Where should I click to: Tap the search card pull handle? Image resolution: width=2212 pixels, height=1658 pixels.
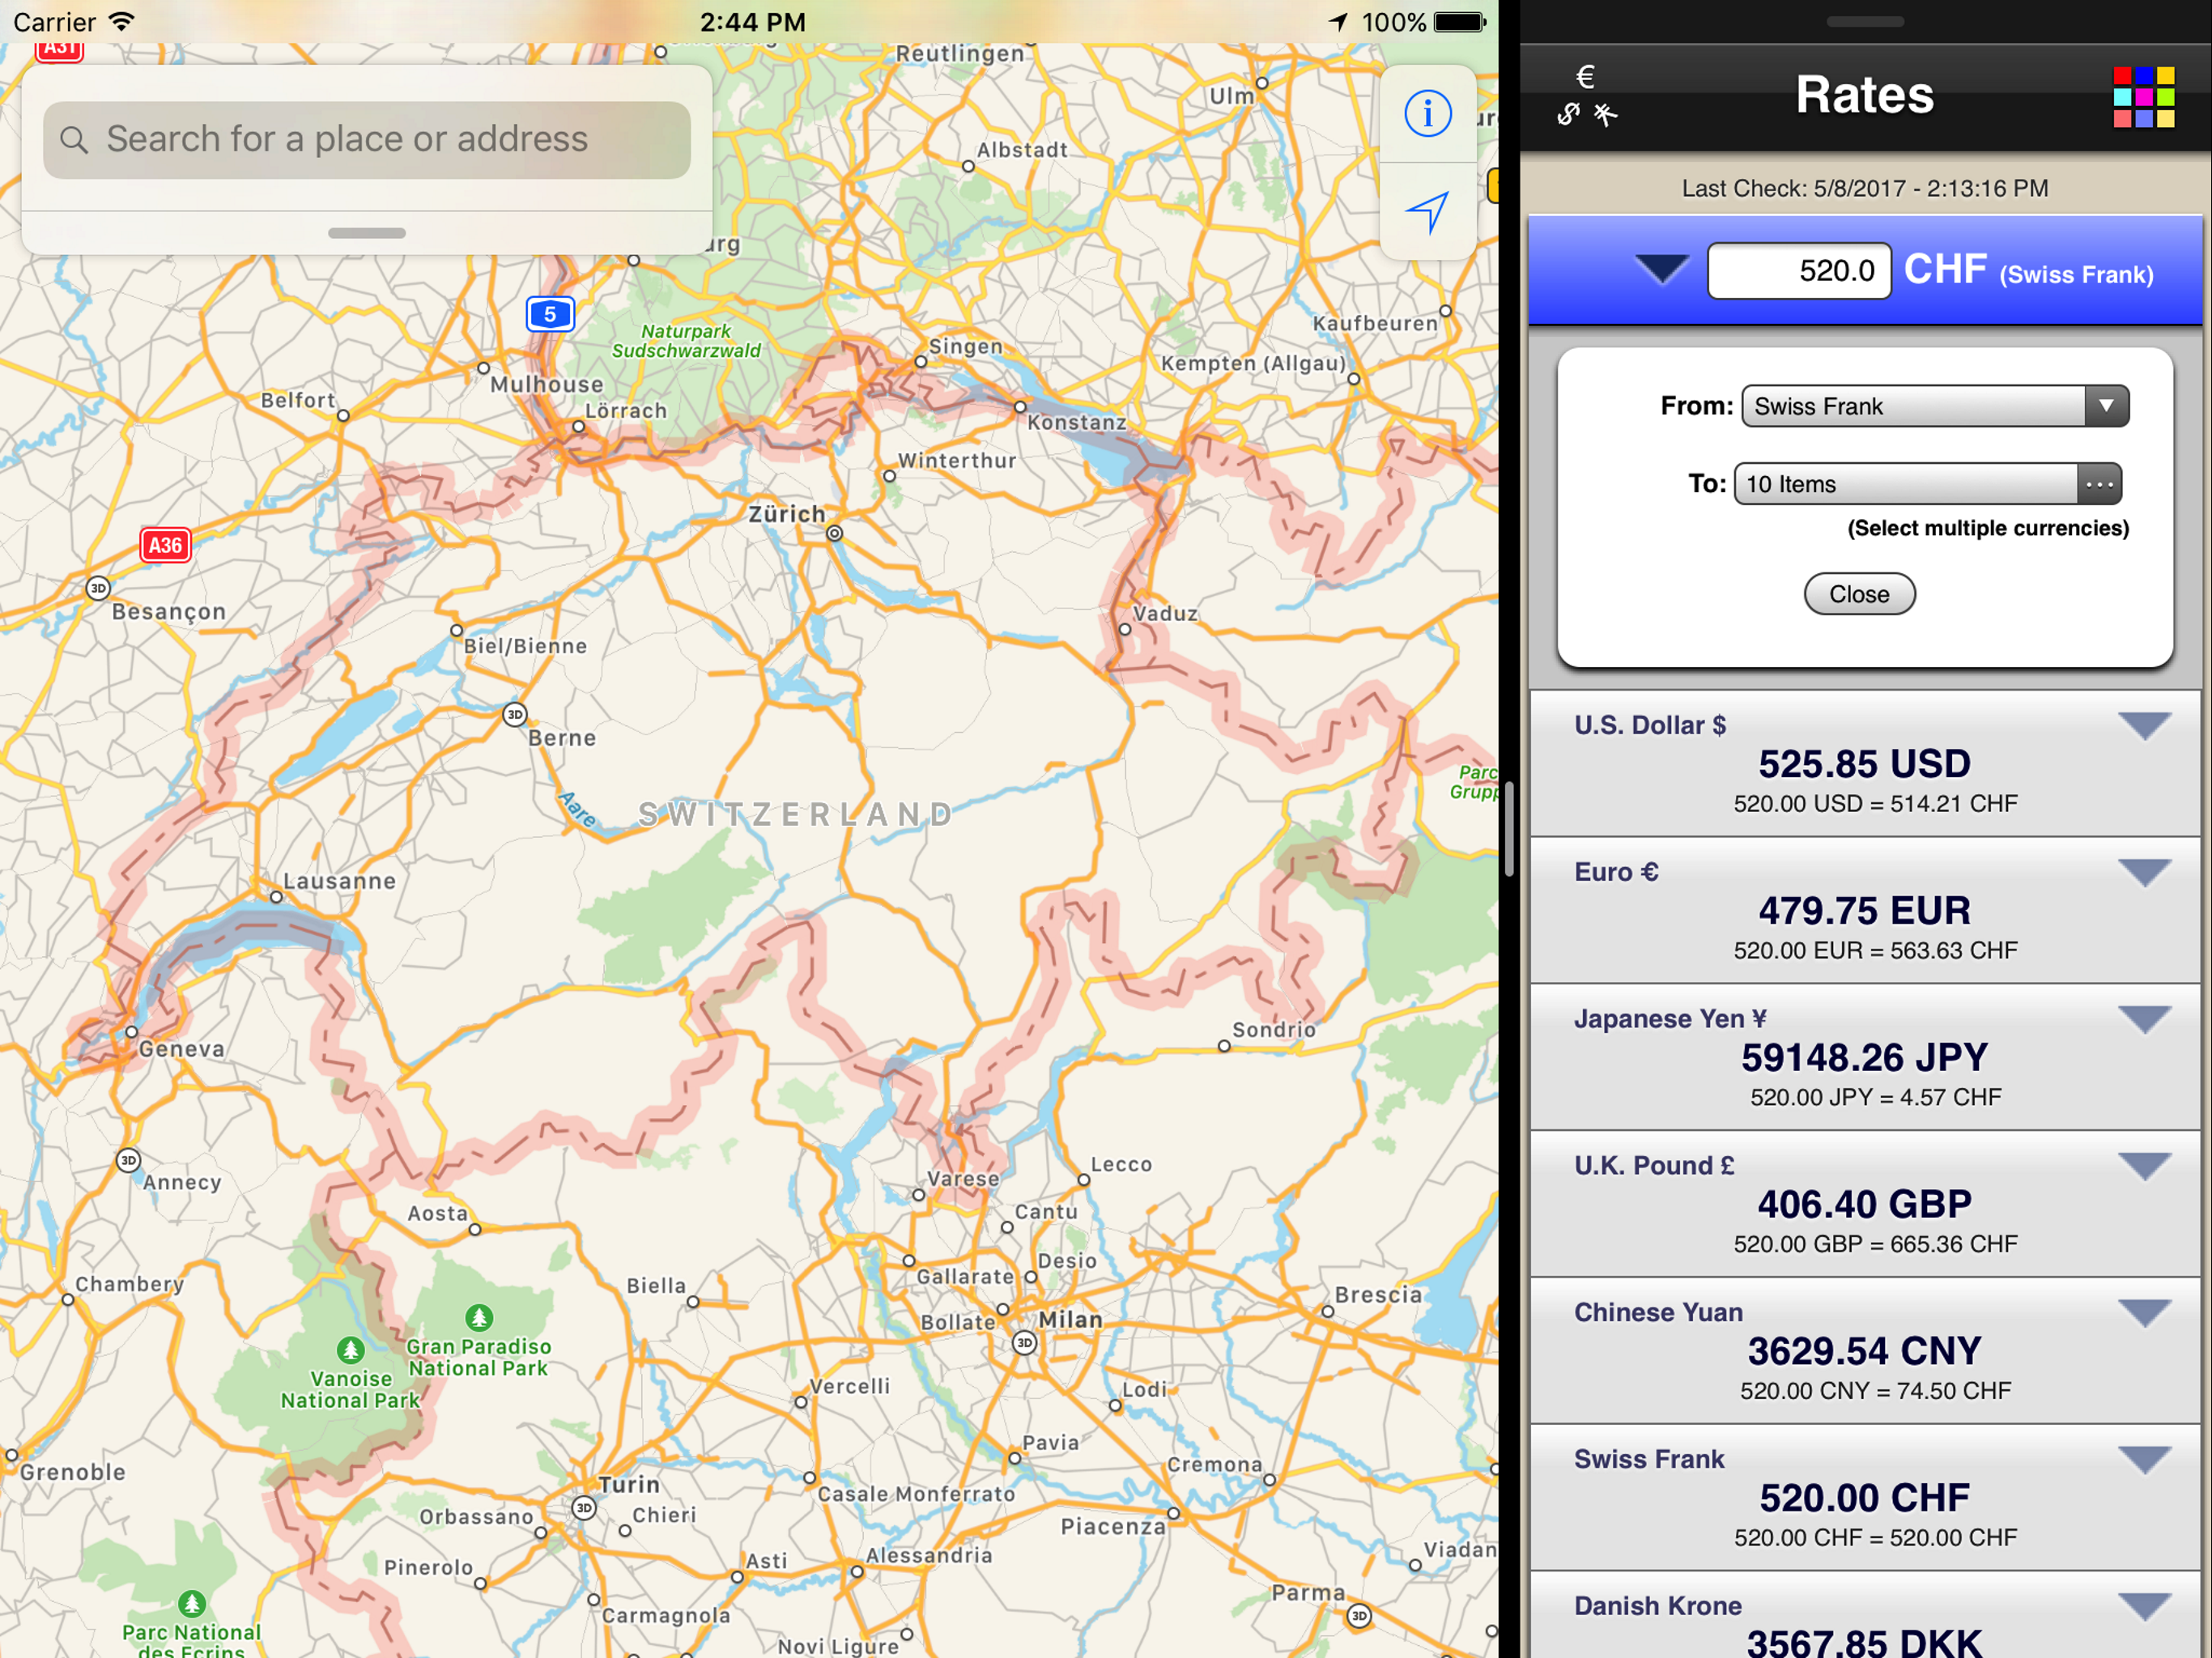pyautogui.click(x=367, y=233)
